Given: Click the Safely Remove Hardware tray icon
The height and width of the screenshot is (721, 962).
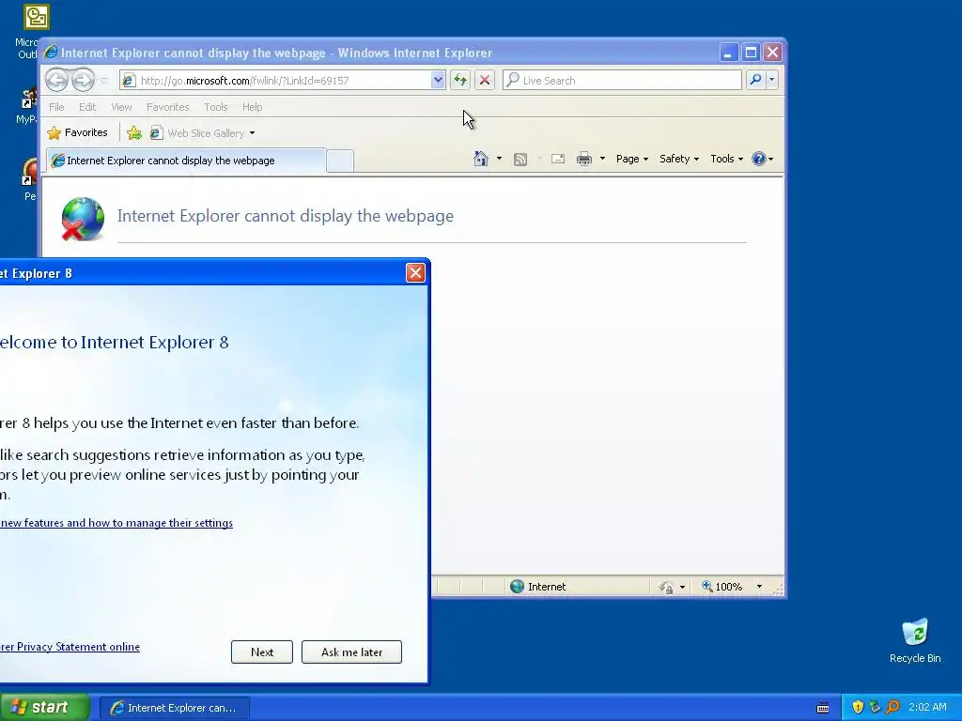Looking at the screenshot, I should click(875, 708).
